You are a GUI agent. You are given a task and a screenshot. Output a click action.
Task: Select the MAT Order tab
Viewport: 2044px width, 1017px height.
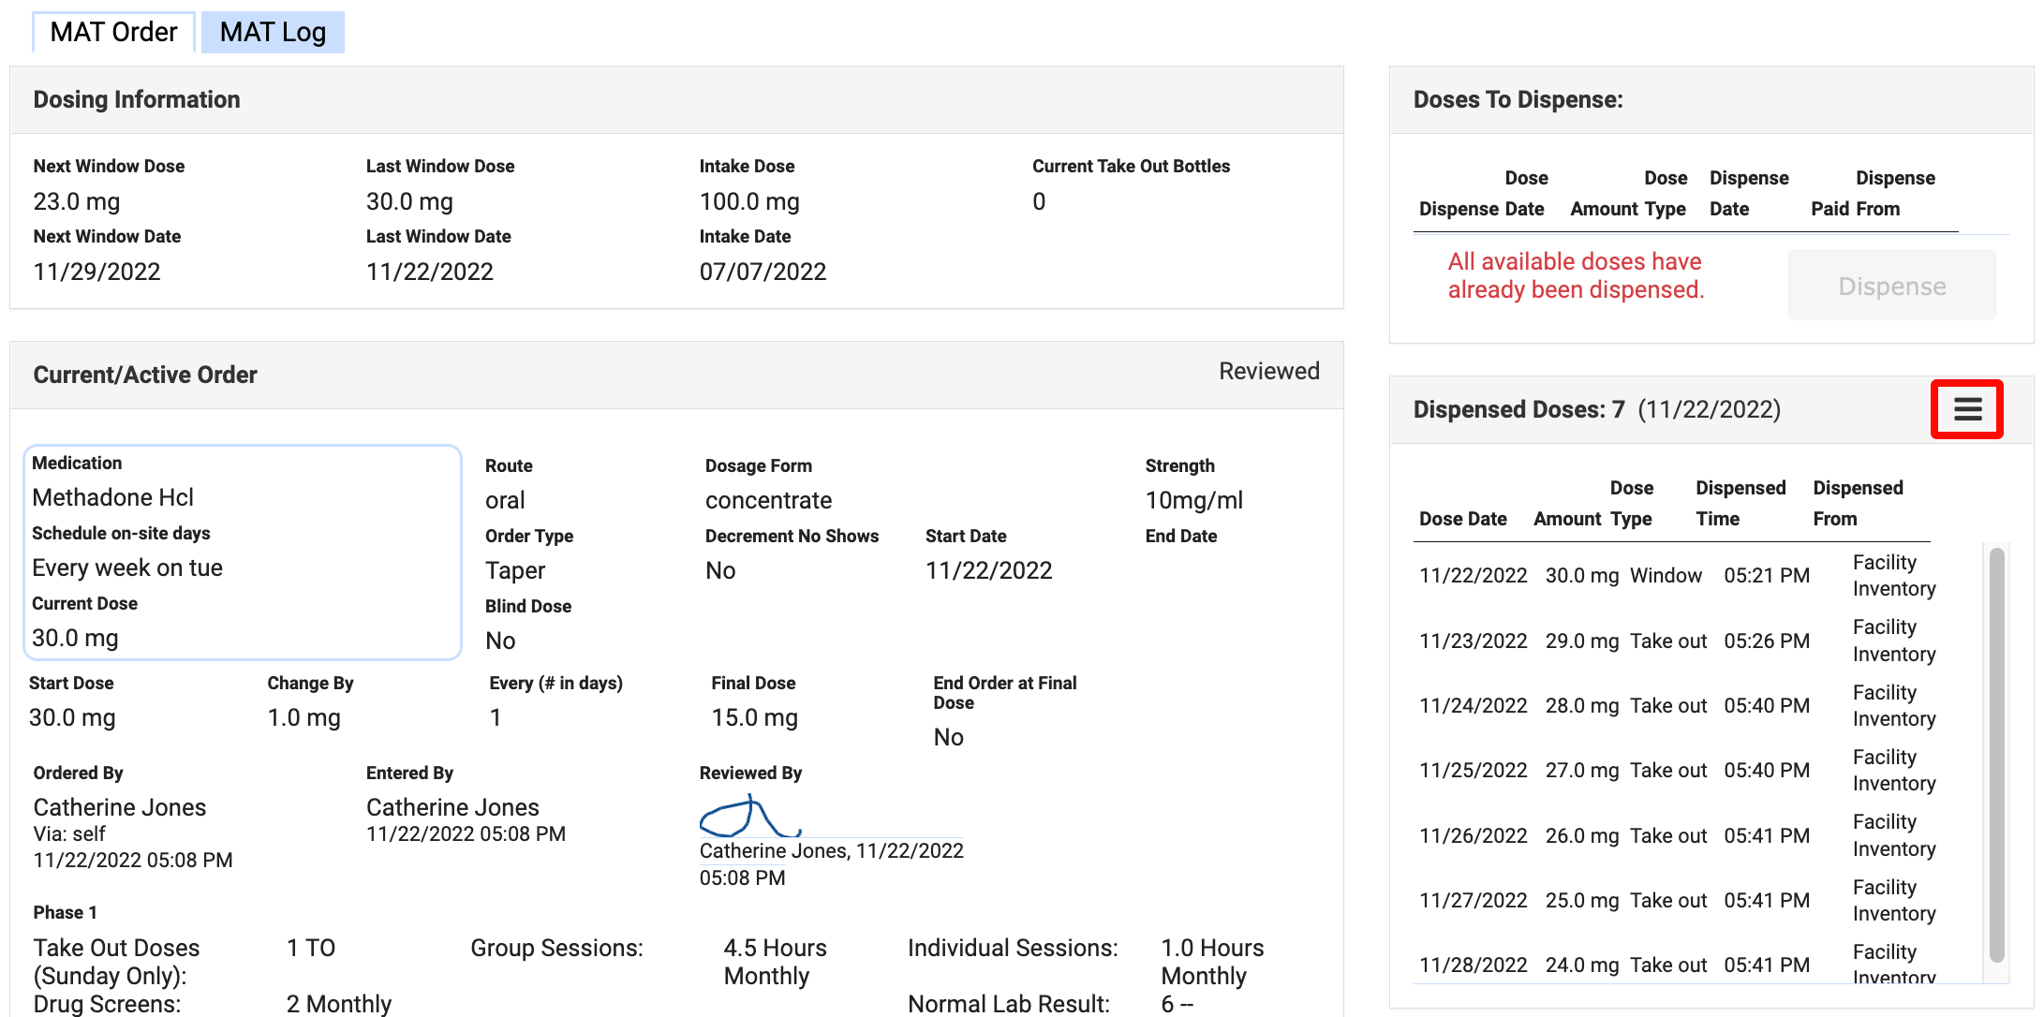(x=113, y=33)
